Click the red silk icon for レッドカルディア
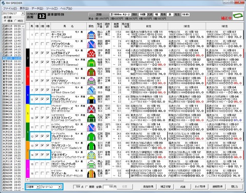Screen dimensions: 246x193 click(x=91, y=53)
